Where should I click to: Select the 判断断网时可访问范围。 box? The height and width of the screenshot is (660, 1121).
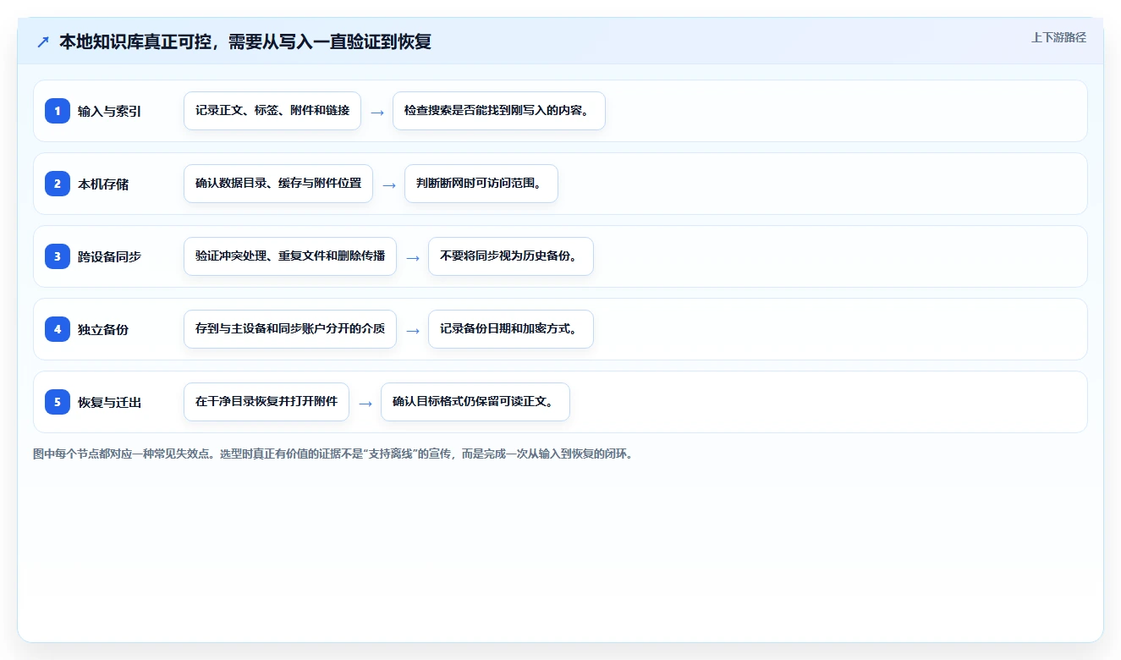481,184
